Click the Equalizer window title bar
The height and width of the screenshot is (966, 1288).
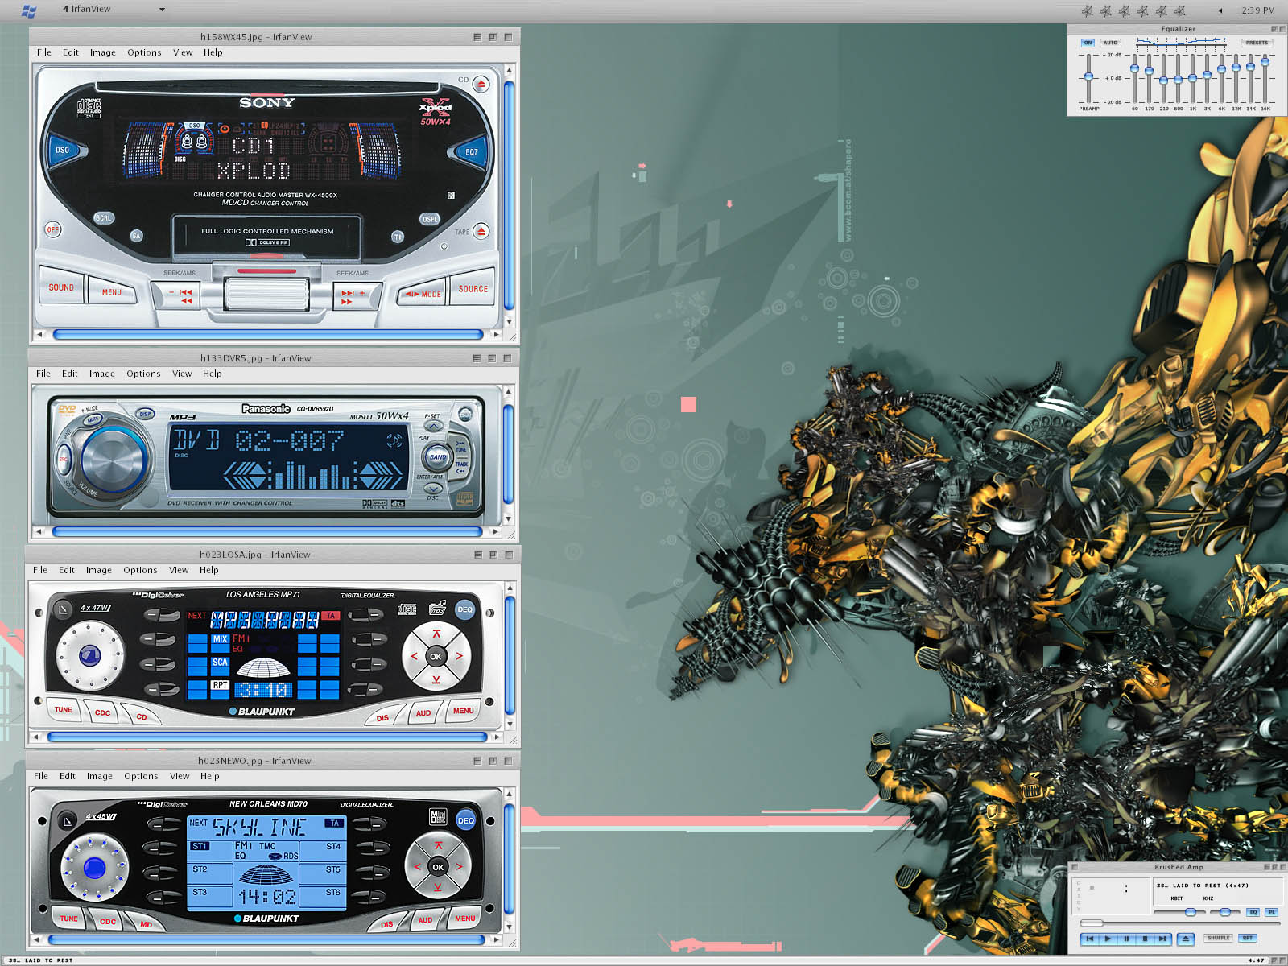point(1178,29)
